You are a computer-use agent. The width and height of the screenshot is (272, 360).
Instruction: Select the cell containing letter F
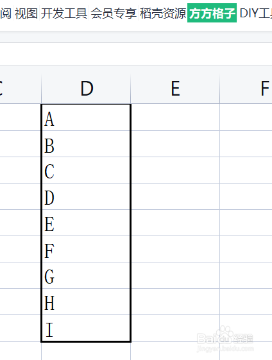point(86,249)
